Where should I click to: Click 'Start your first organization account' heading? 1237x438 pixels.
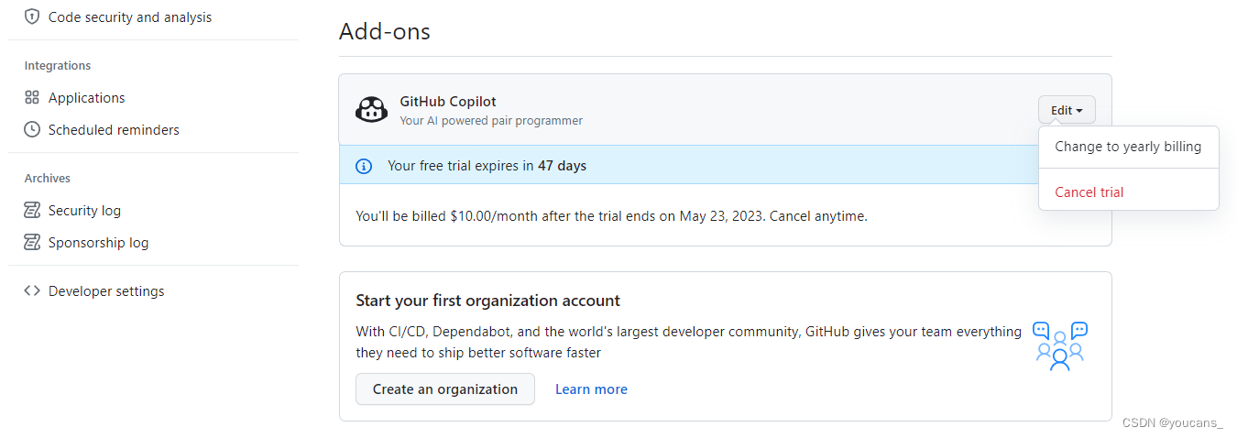click(x=487, y=301)
